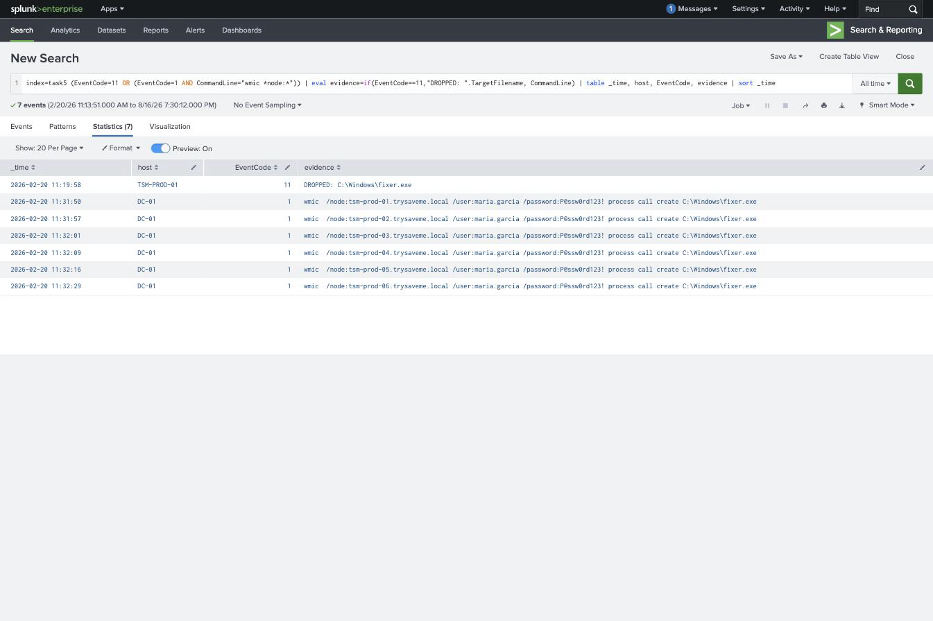Click the Close link
The height and width of the screenshot is (621, 933).
pos(905,57)
